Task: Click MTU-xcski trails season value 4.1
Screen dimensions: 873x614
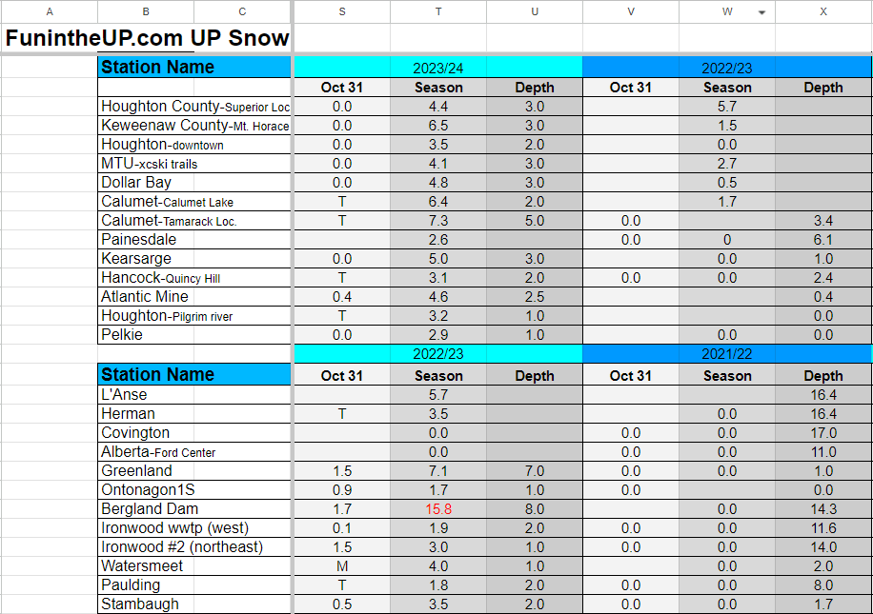Action: [438, 164]
